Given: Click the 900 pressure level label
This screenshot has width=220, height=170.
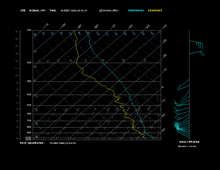Looking at the screenshot, I should (29, 132).
